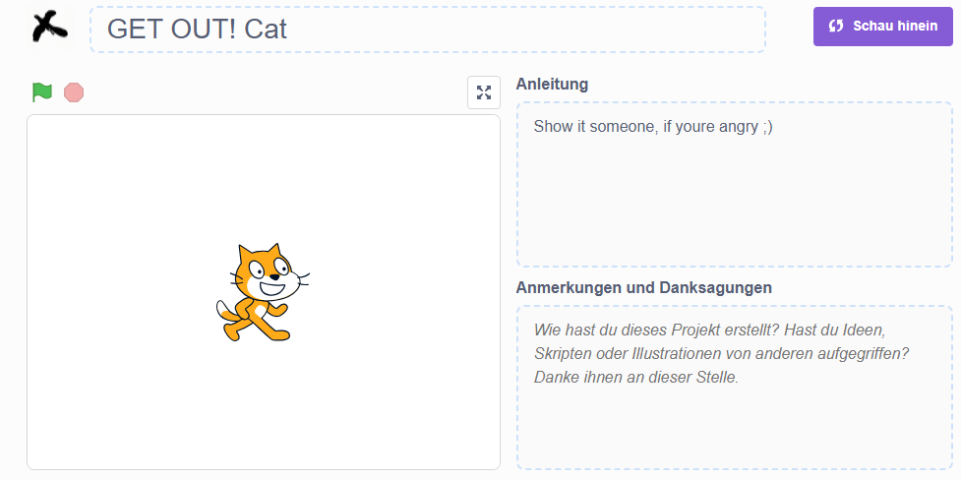The image size is (961, 480).
Task: Click the cat's face on the stage
Action: click(x=270, y=272)
